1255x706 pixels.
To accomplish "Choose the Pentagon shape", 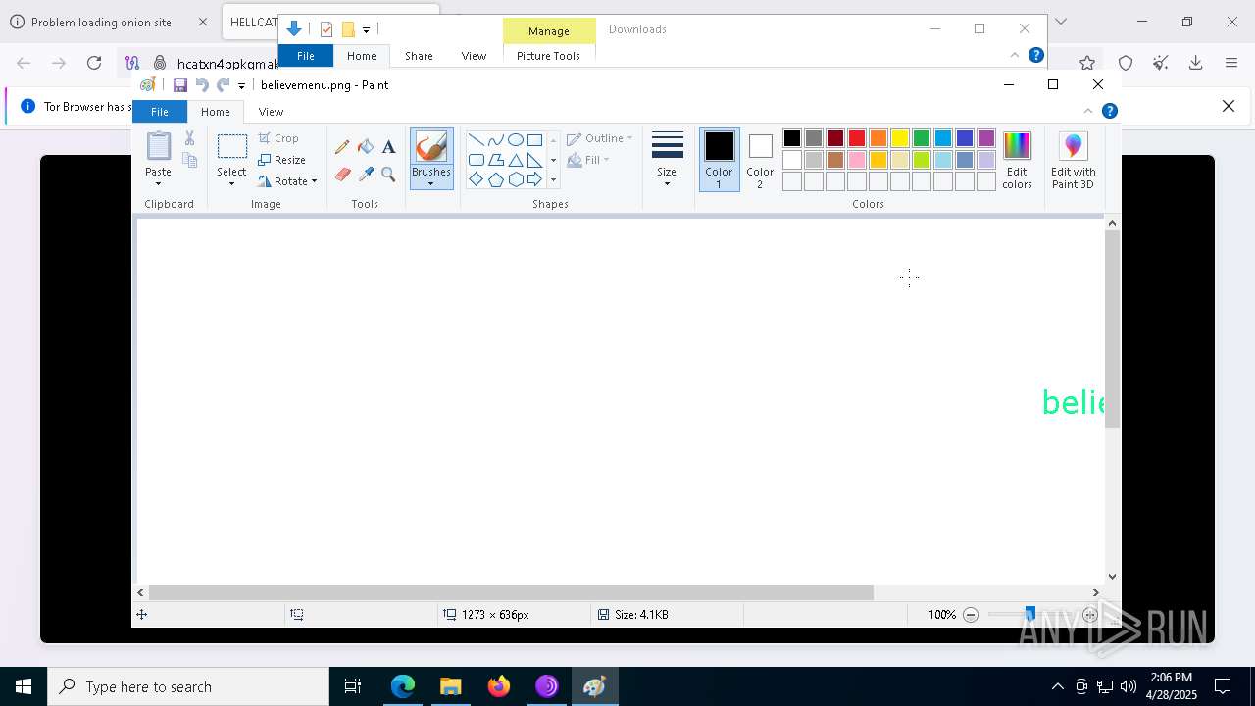I will coord(495,179).
